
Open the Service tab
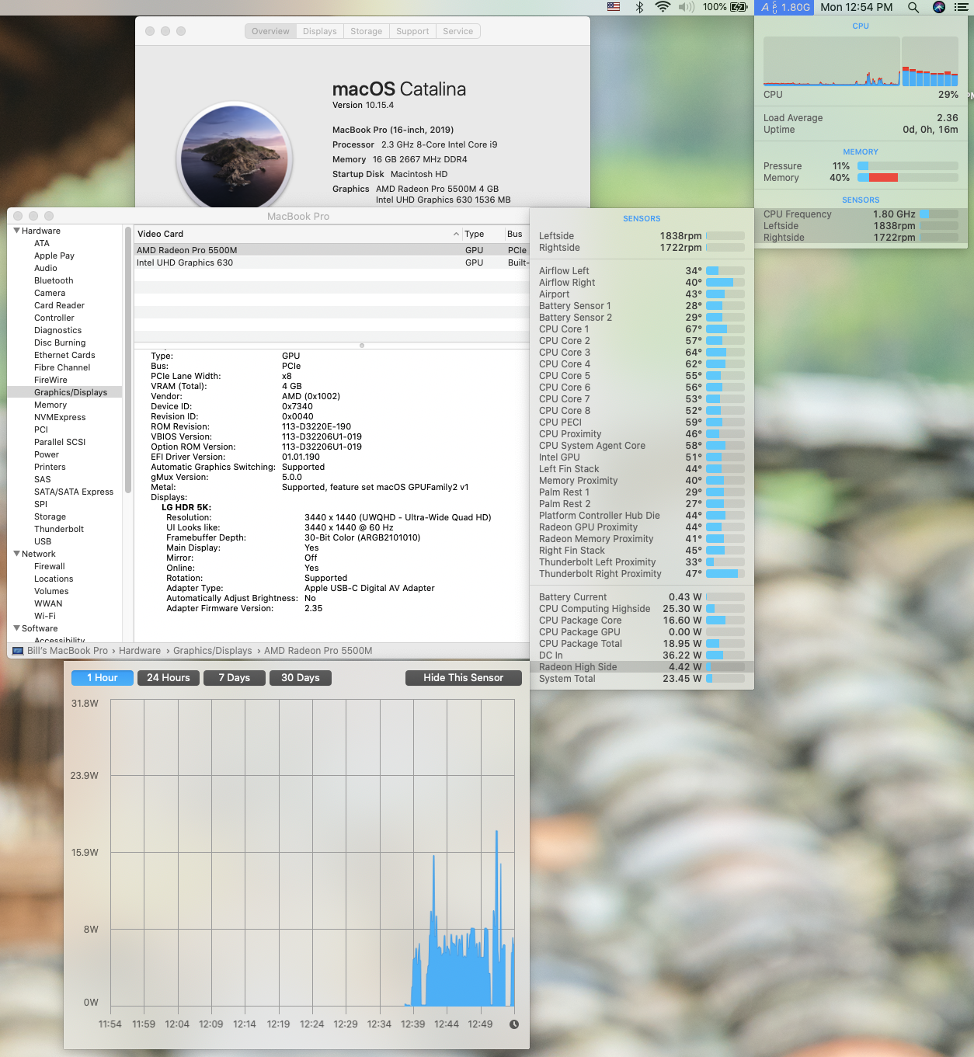click(457, 31)
